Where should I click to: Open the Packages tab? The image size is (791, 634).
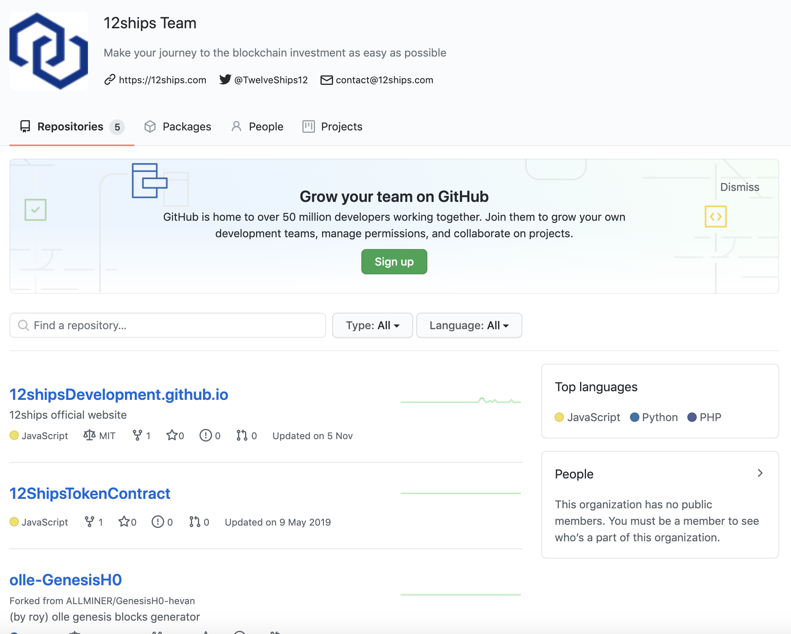click(x=178, y=126)
